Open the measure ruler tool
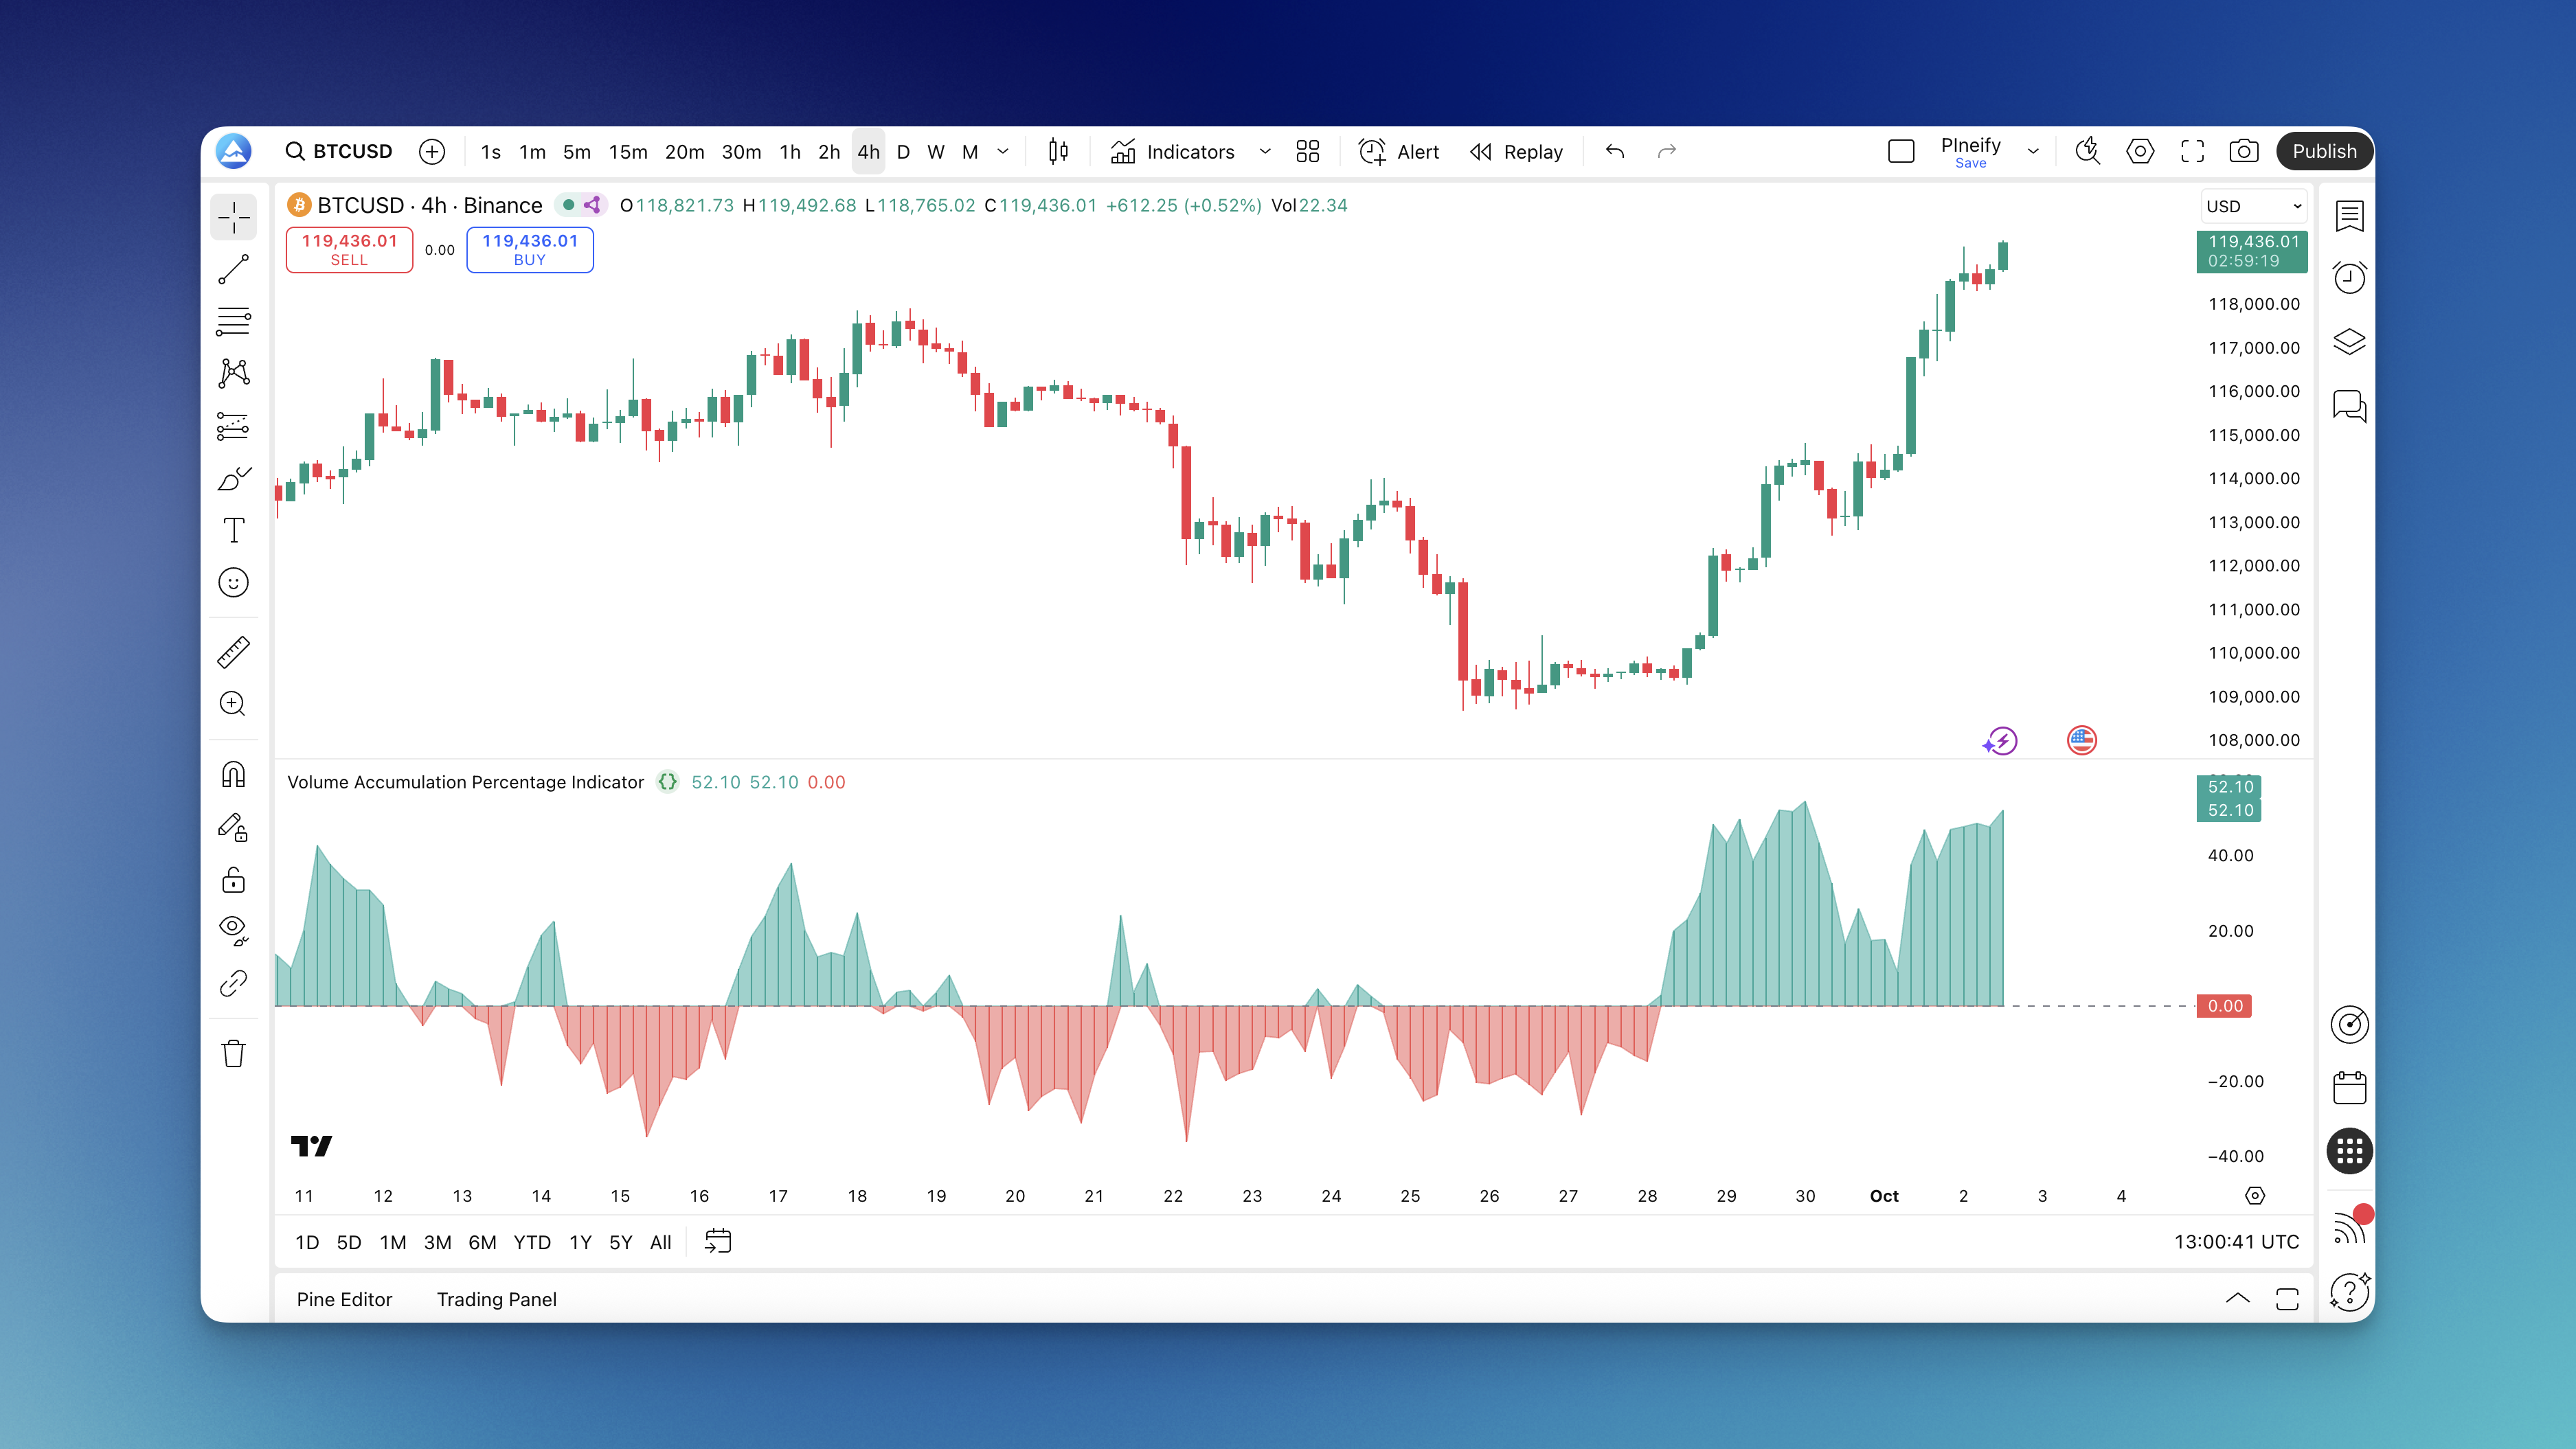This screenshot has height=1449, width=2576. [x=233, y=652]
